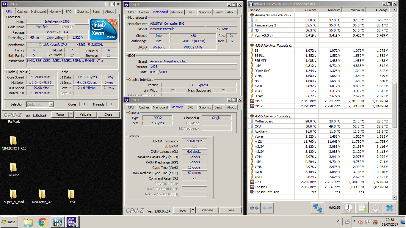
Task: Open Graphics tab in the Memory CPU-Z window
Action: (205, 107)
